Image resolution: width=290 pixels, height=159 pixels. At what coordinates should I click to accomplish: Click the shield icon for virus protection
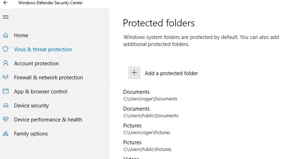tap(6, 49)
